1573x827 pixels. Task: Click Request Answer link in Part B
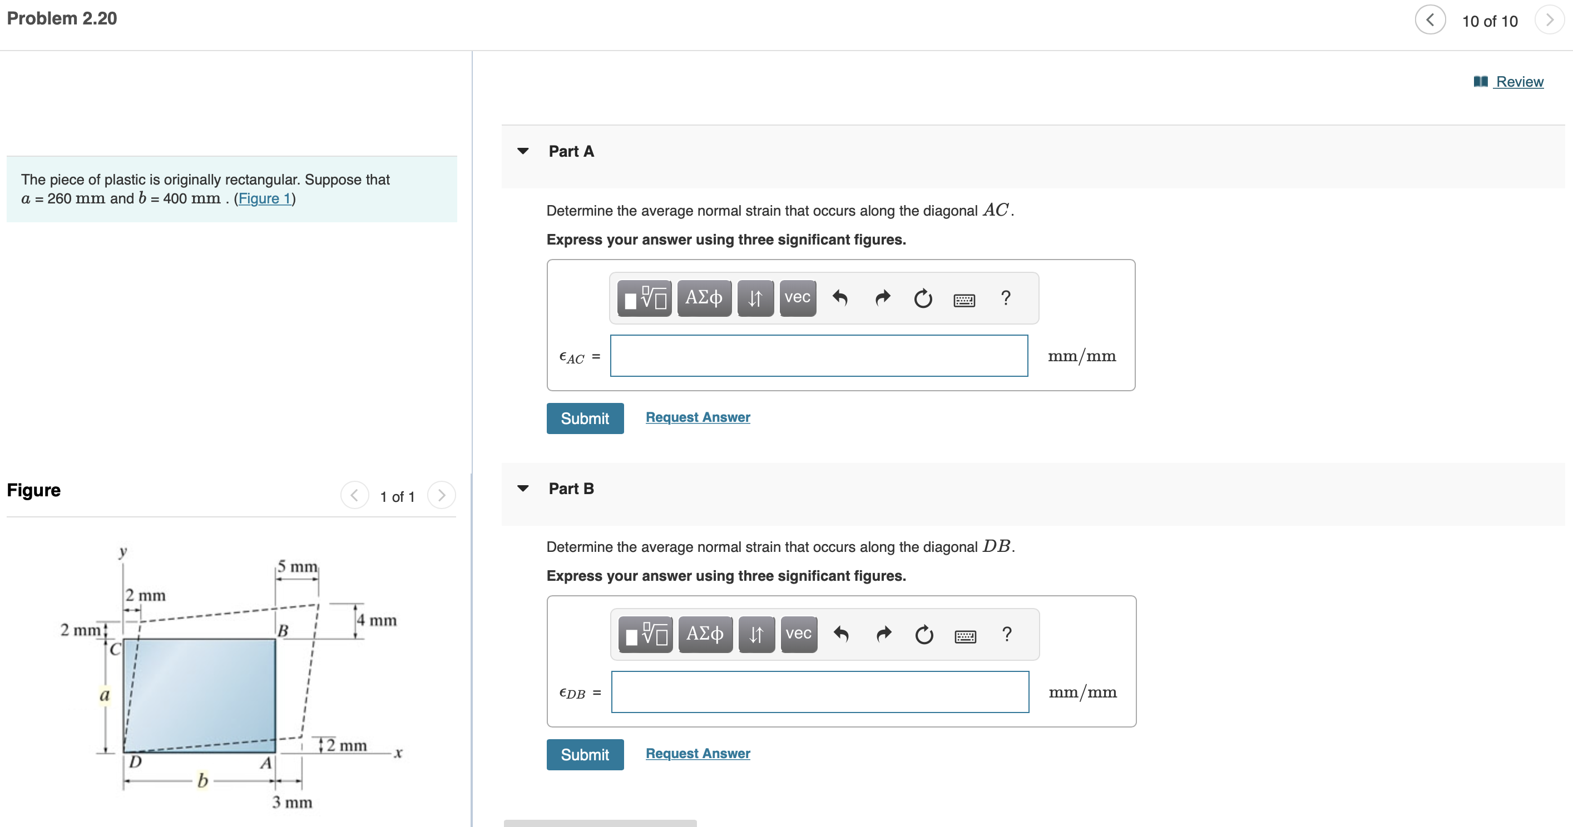[x=698, y=753]
